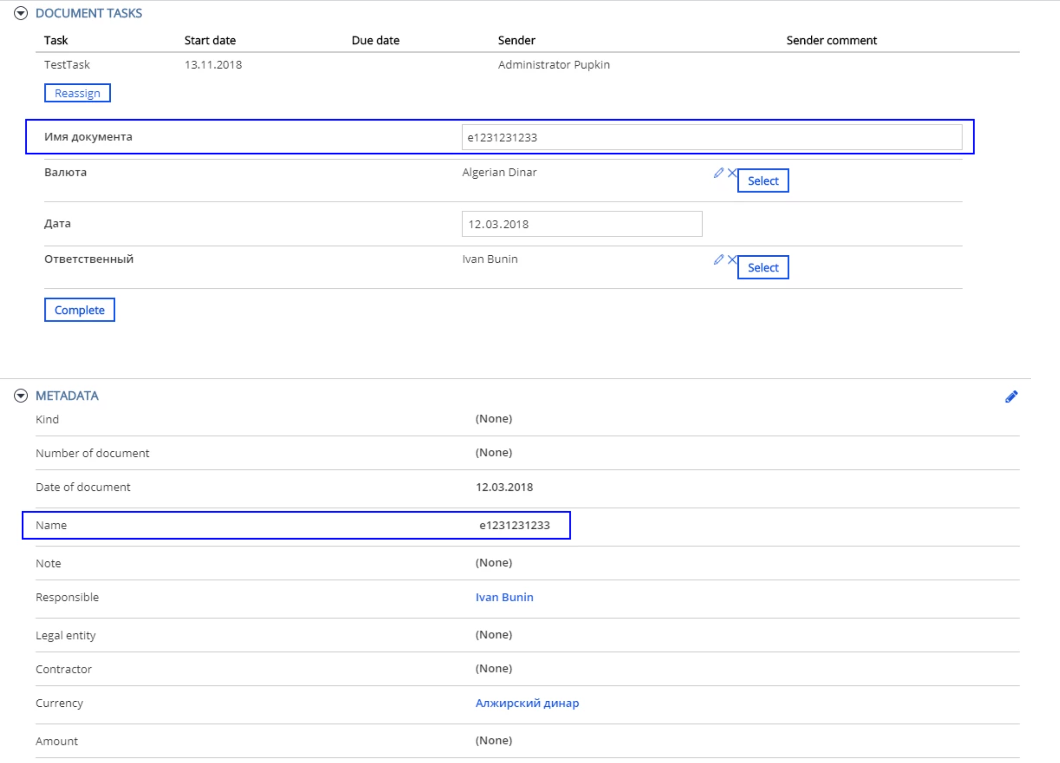Open the Алжирский динар currency link

click(x=527, y=703)
